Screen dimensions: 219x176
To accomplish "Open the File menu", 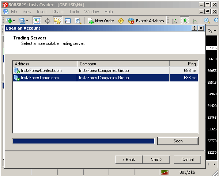I will coord(14,12).
